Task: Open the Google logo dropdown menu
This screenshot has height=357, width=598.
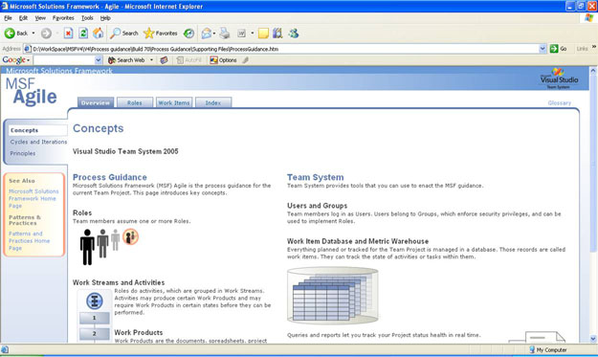Action: (x=16, y=60)
